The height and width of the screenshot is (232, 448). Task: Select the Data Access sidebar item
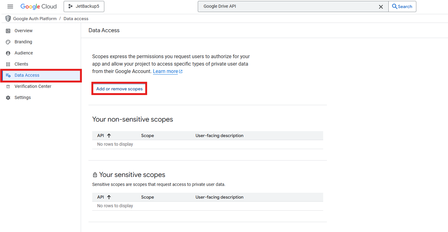pos(27,75)
